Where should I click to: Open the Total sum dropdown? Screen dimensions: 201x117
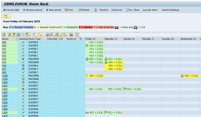tap(35, 35)
